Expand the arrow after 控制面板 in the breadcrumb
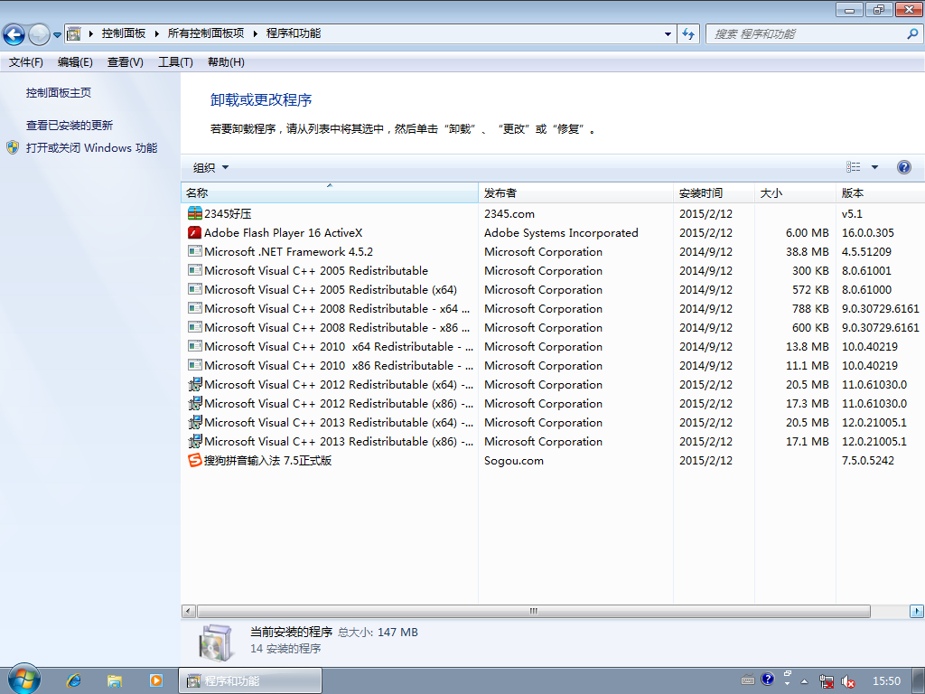This screenshot has width=925, height=694. pyautogui.click(x=156, y=33)
